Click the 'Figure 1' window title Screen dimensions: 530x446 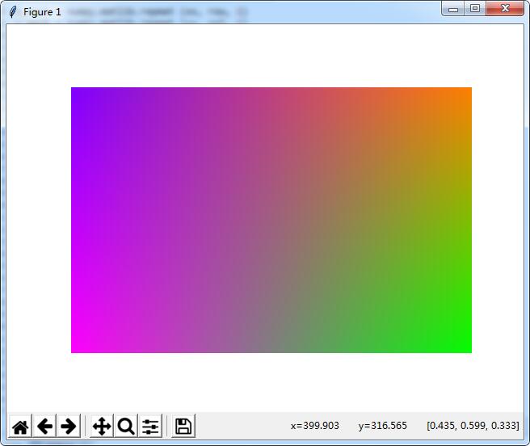[x=42, y=12]
